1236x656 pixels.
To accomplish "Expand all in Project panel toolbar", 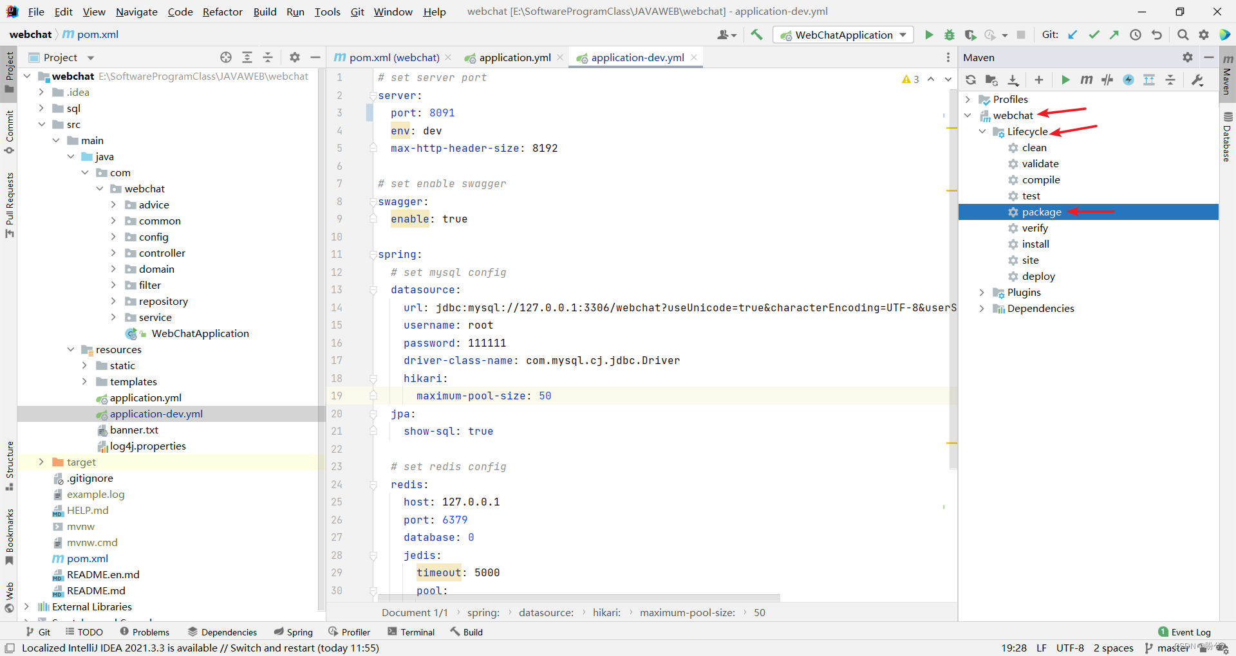I will point(247,57).
